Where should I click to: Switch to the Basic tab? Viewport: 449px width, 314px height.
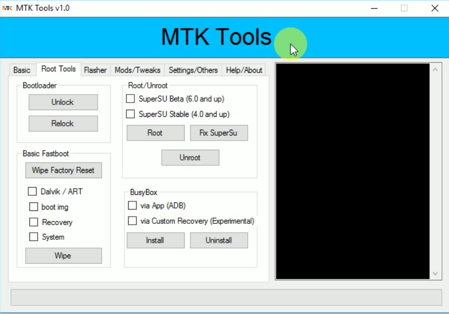pyautogui.click(x=22, y=70)
